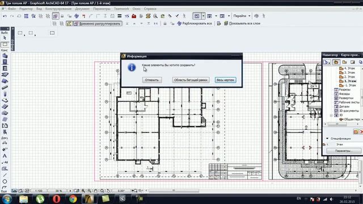Click the red X delete icon in Navigator
363x204 pixels.
pos(361,132)
